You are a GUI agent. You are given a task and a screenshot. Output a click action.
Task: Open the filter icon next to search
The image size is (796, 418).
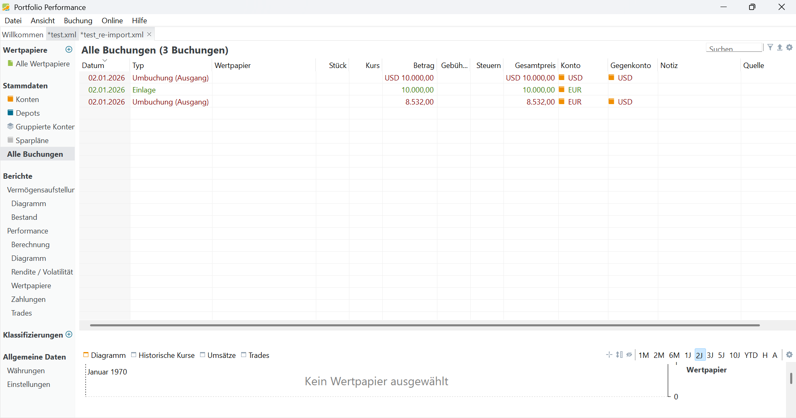[770, 48]
